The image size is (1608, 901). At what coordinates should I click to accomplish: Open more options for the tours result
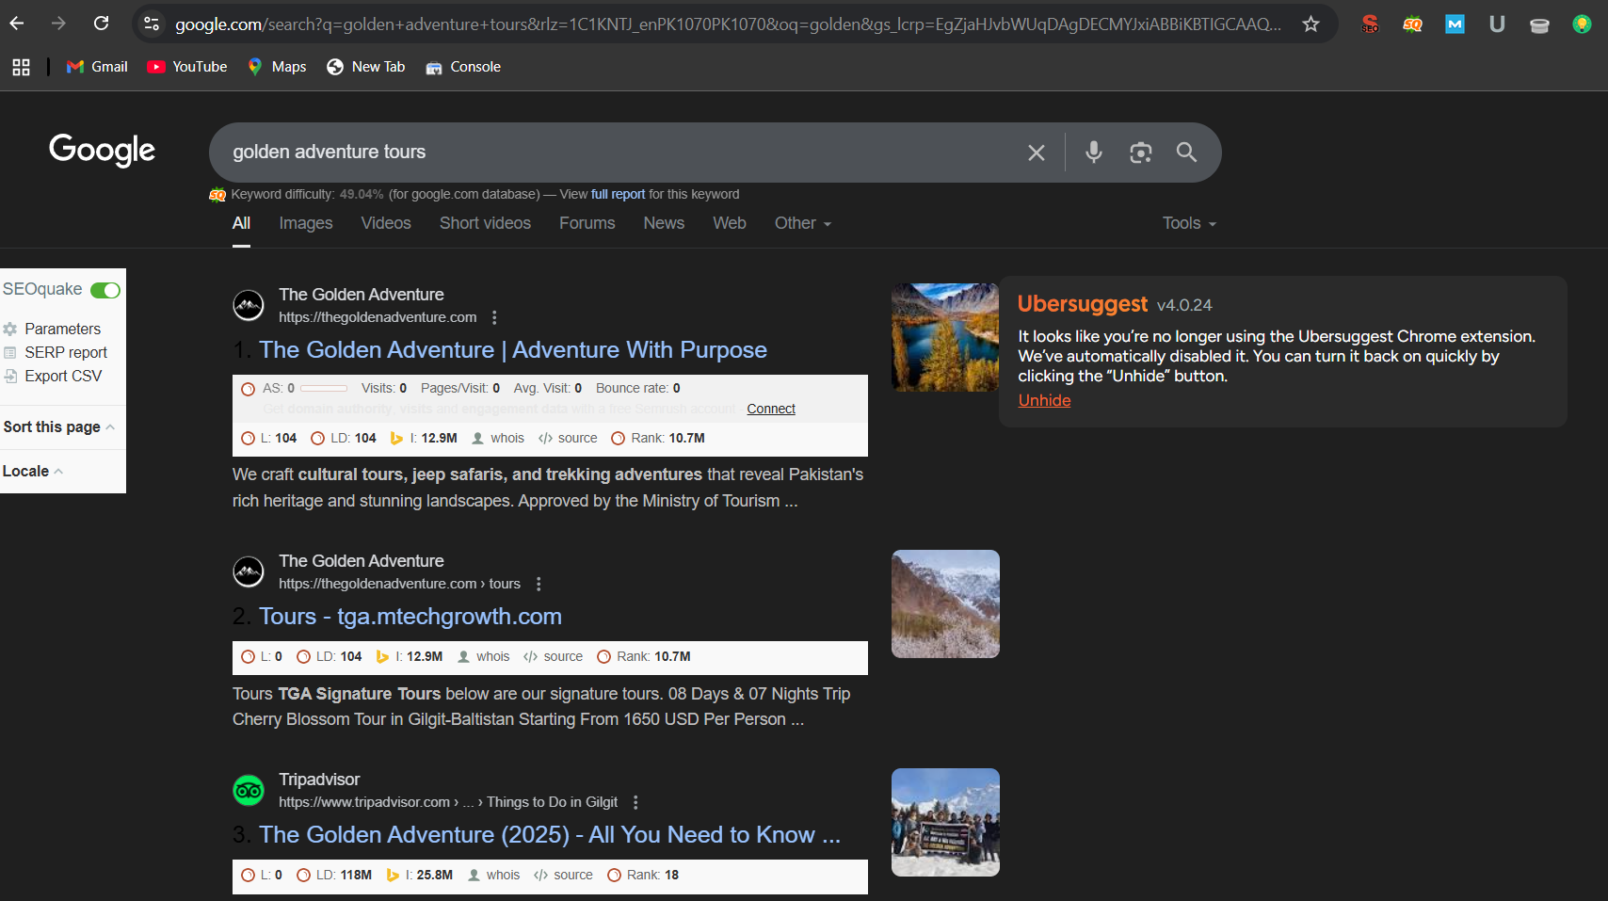point(539,584)
